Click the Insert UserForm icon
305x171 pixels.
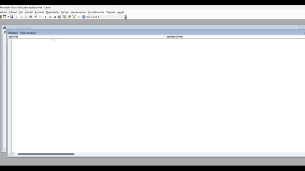click(x=5, y=17)
